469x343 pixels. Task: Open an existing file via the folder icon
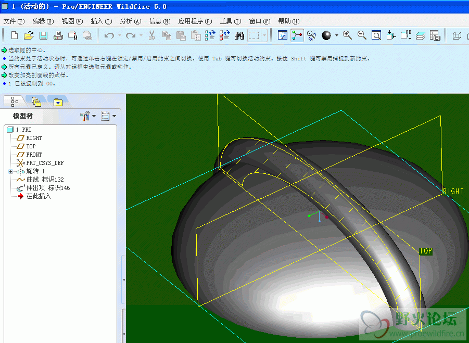(x=29, y=35)
